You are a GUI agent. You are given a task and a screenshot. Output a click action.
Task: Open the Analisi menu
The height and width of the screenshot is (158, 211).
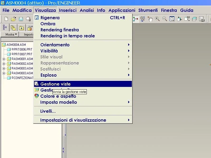point(87,10)
